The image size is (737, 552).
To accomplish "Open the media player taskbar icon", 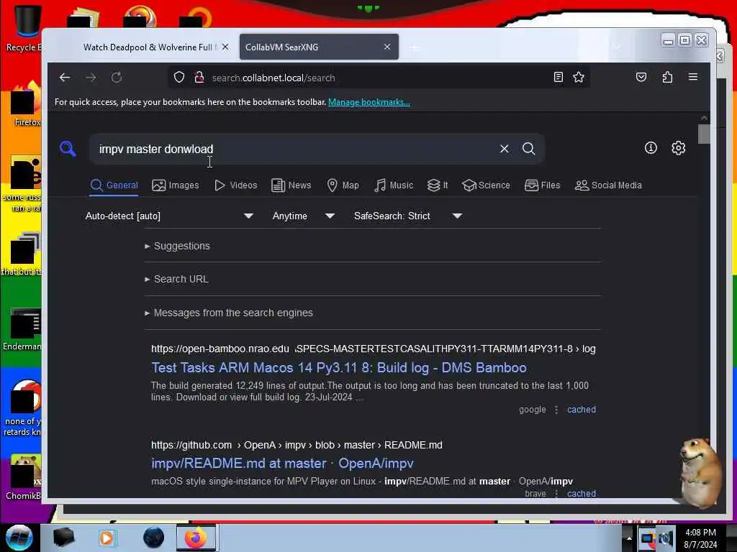I will point(107,538).
